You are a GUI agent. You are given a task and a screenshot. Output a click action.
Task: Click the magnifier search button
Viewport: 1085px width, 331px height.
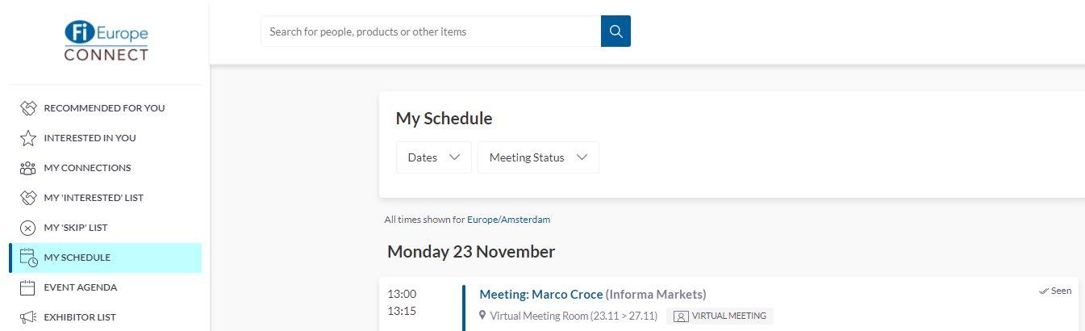616,31
